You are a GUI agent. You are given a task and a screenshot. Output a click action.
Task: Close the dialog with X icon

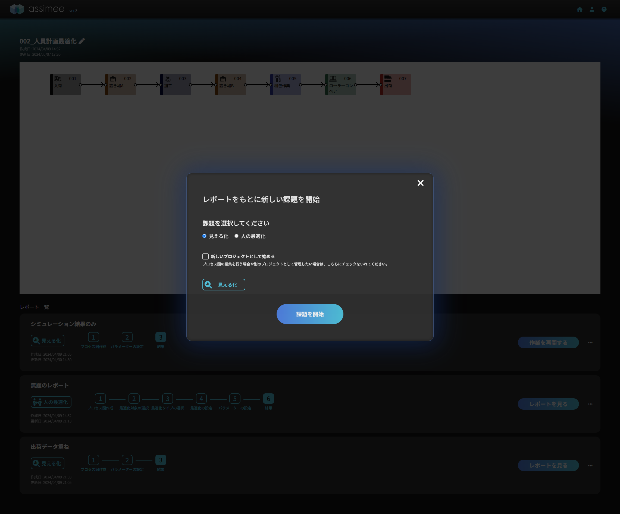pos(420,183)
